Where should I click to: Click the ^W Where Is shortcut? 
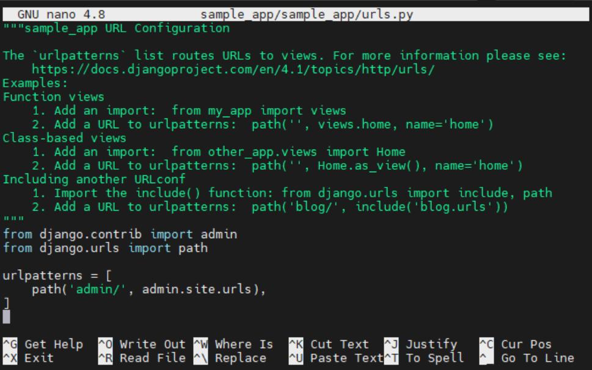pyautogui.click(x=233, y=344)
